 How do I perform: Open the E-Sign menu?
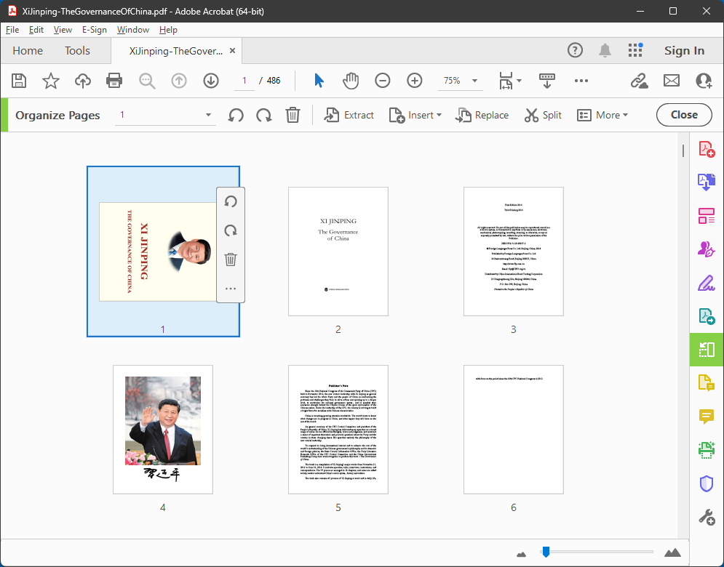point(94,30)
